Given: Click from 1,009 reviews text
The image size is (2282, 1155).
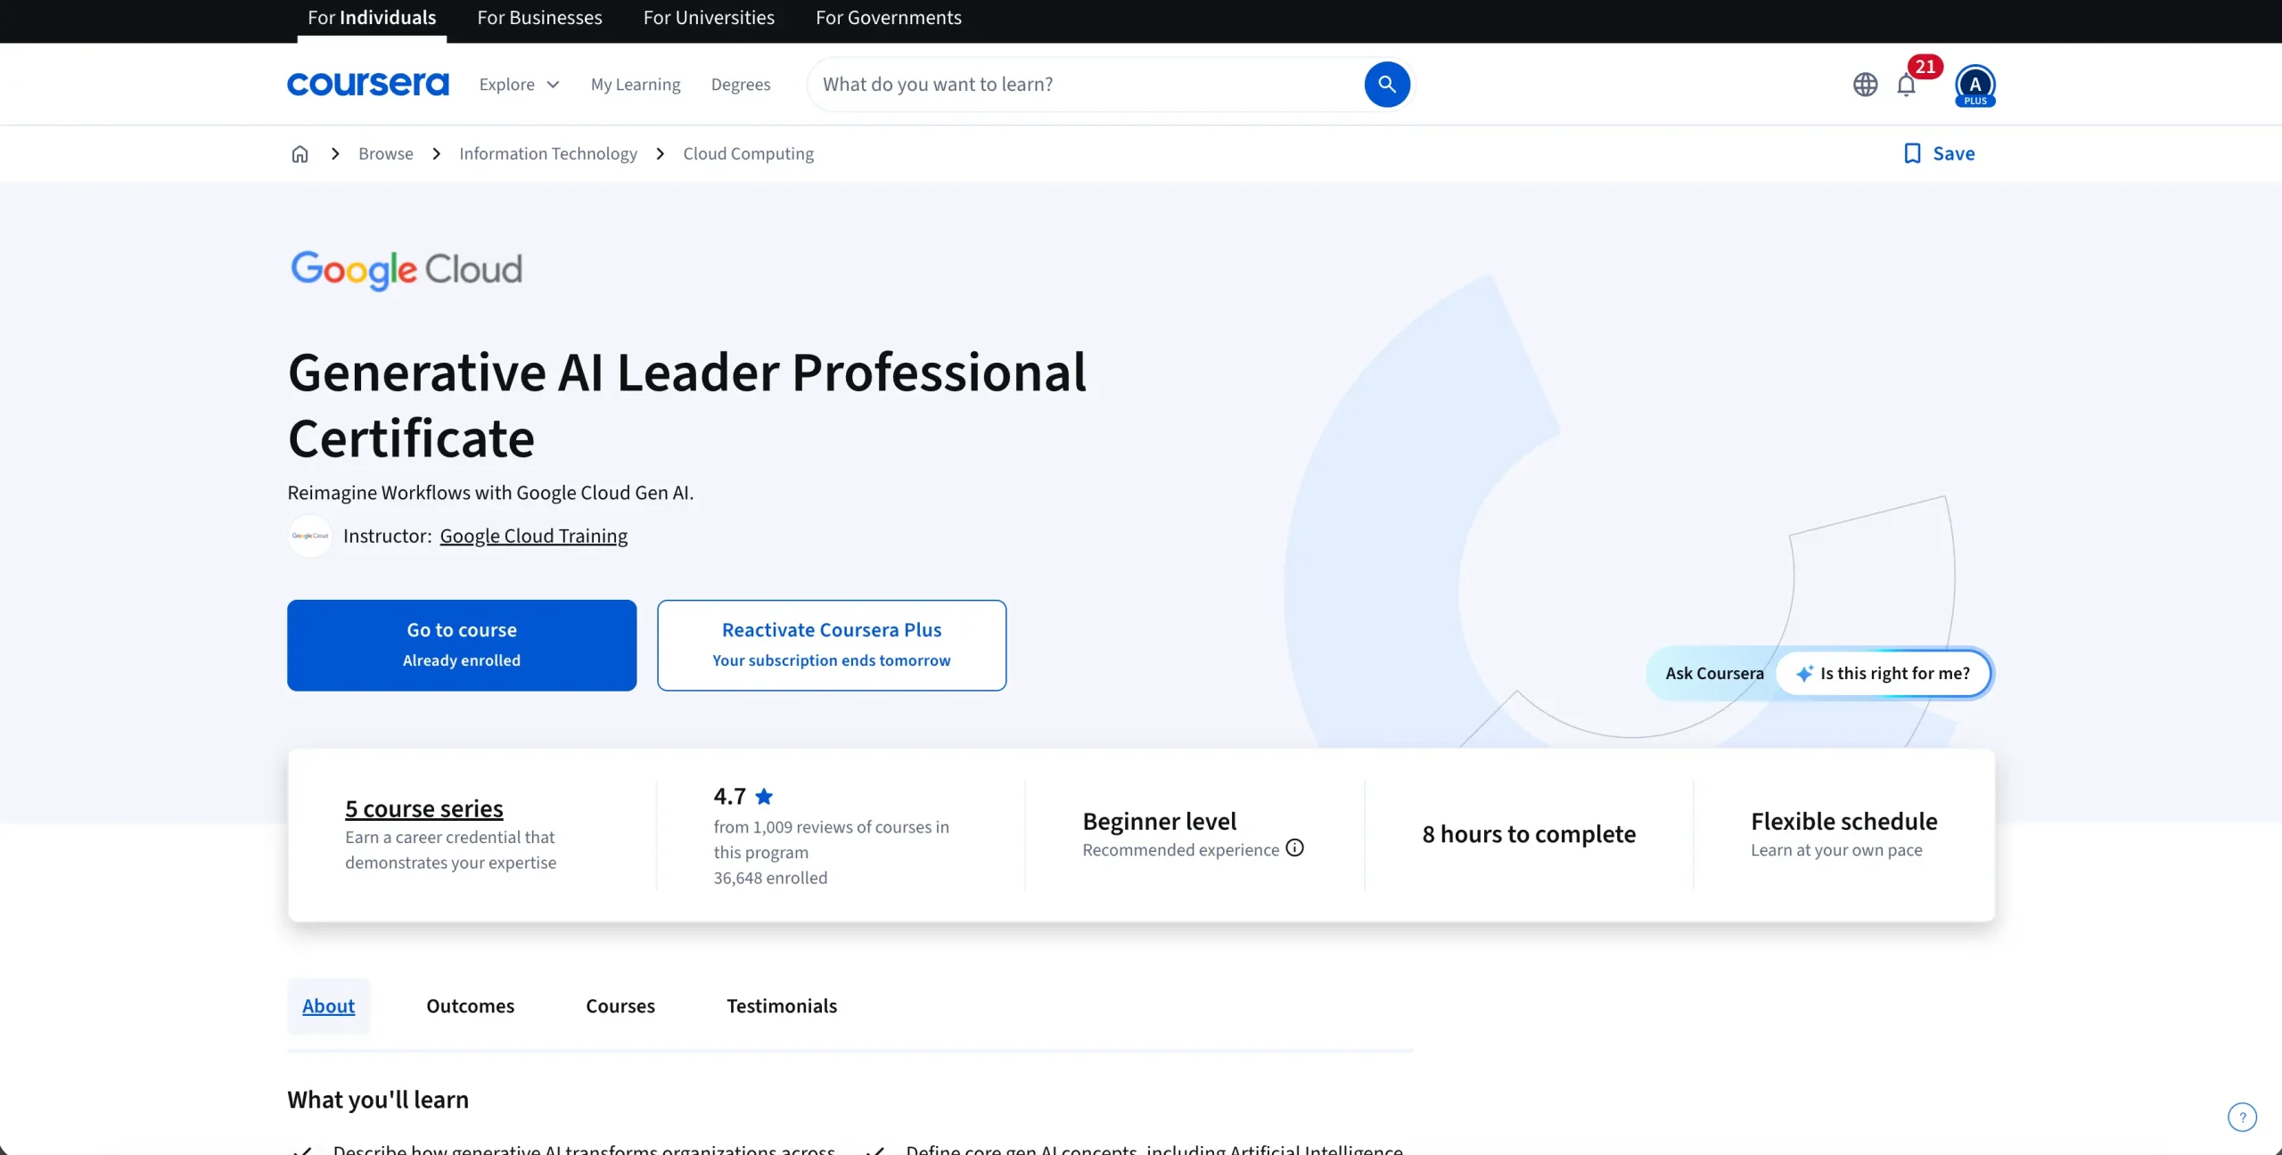Looking at the screenshot, I should click(x=831, y=840).
